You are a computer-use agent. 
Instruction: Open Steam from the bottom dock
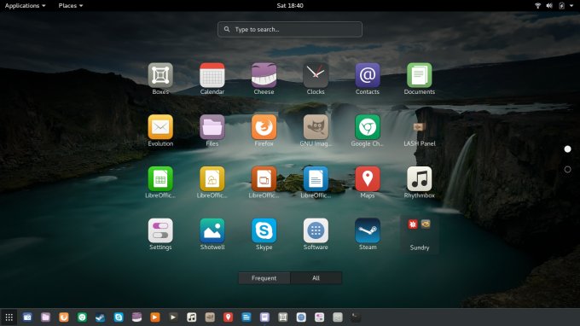click(101, 317)
